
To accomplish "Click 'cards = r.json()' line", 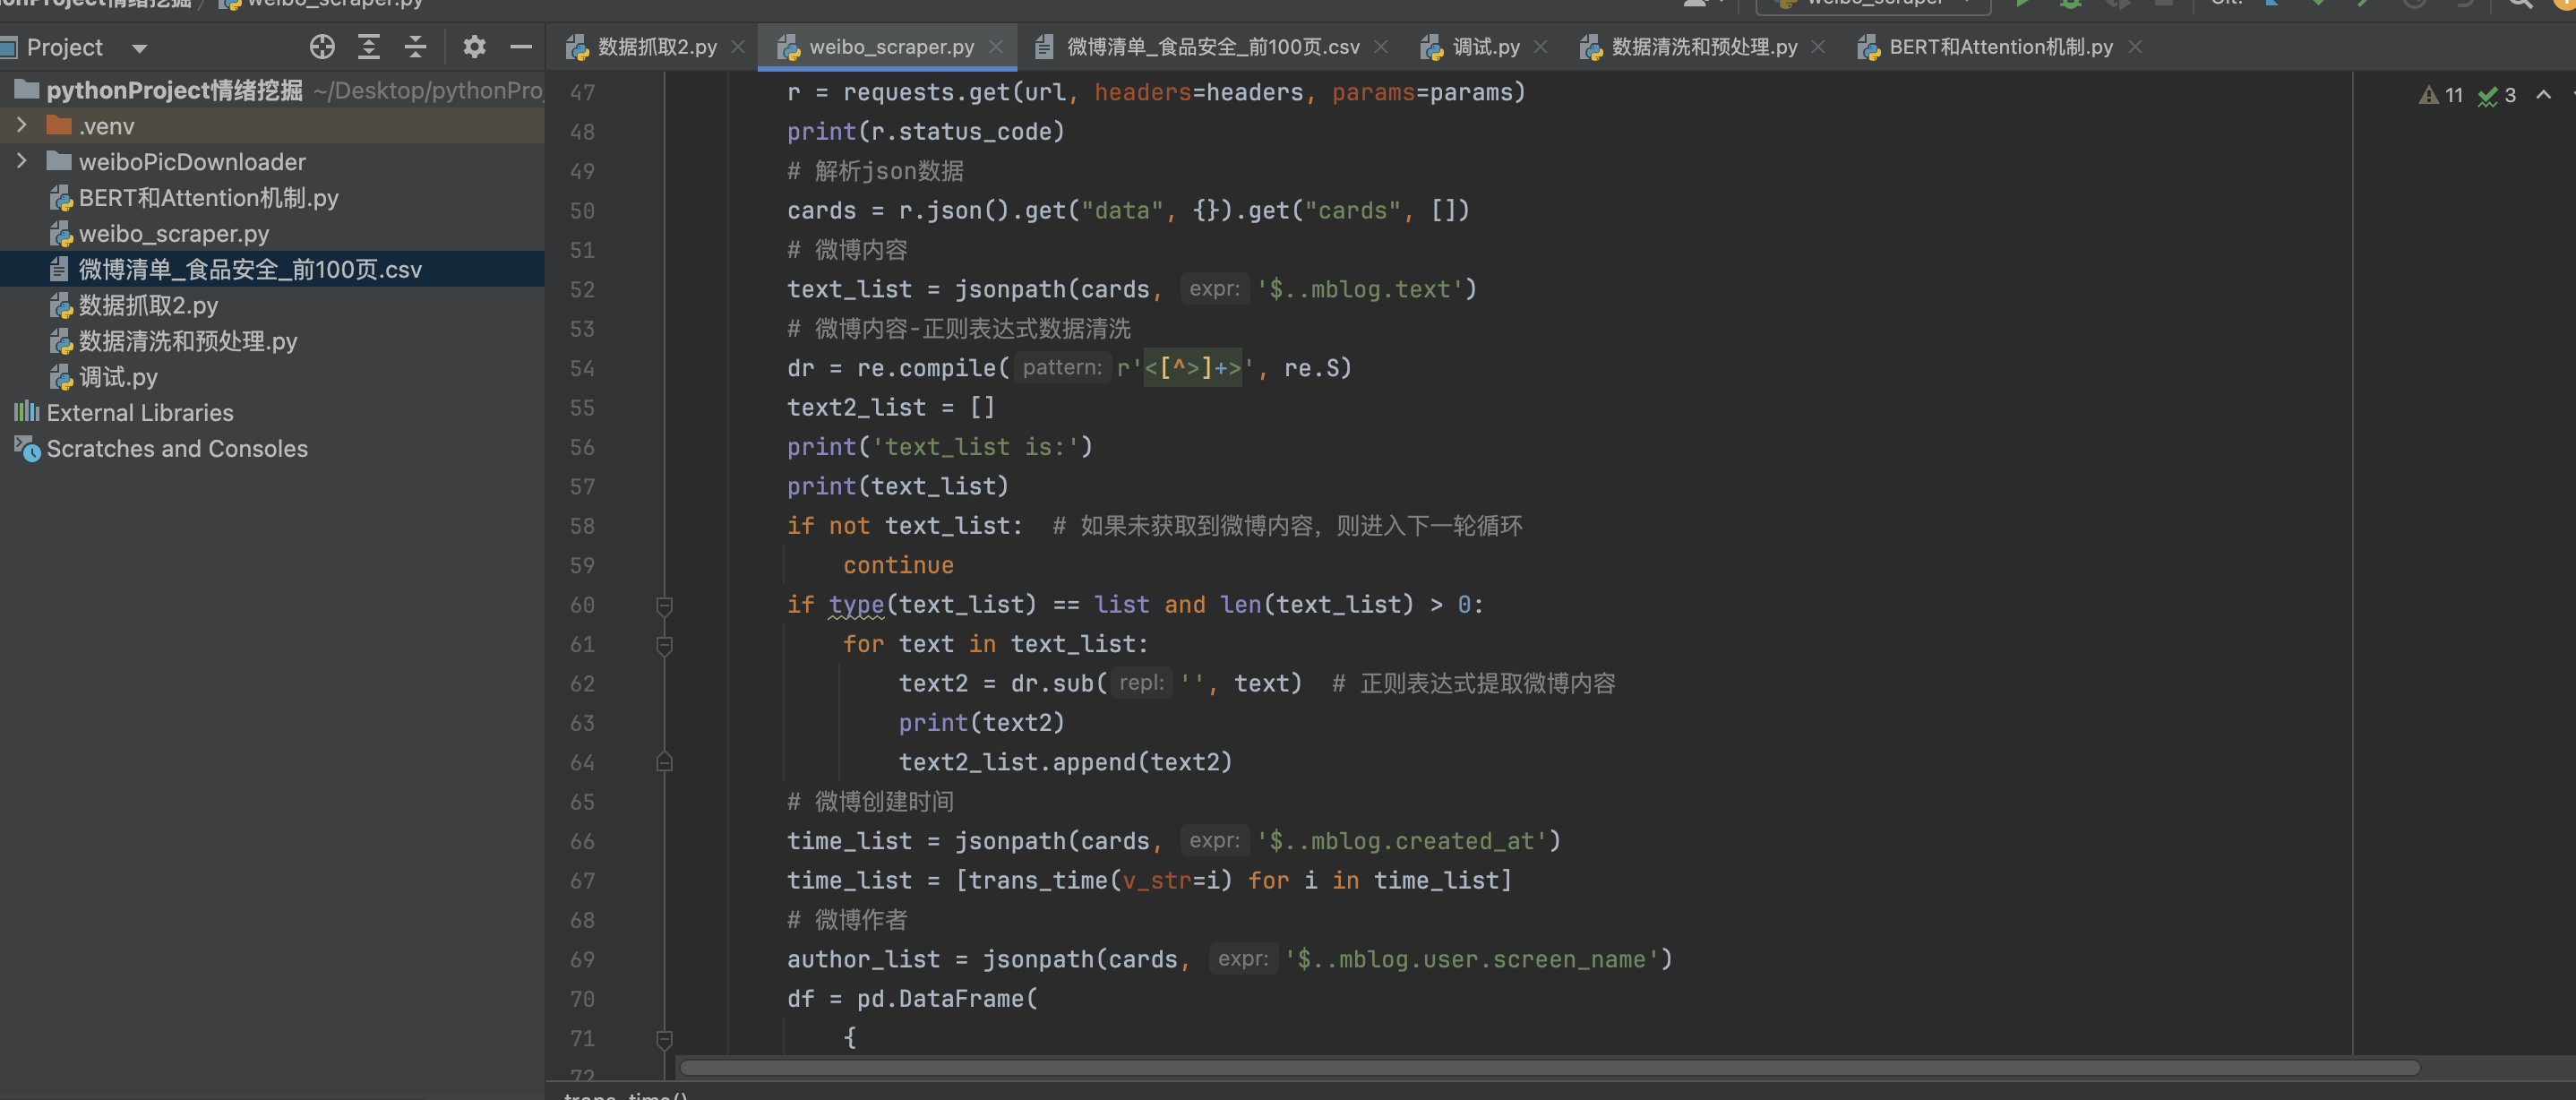I will pyautogui.click(x=1128, y=211).
